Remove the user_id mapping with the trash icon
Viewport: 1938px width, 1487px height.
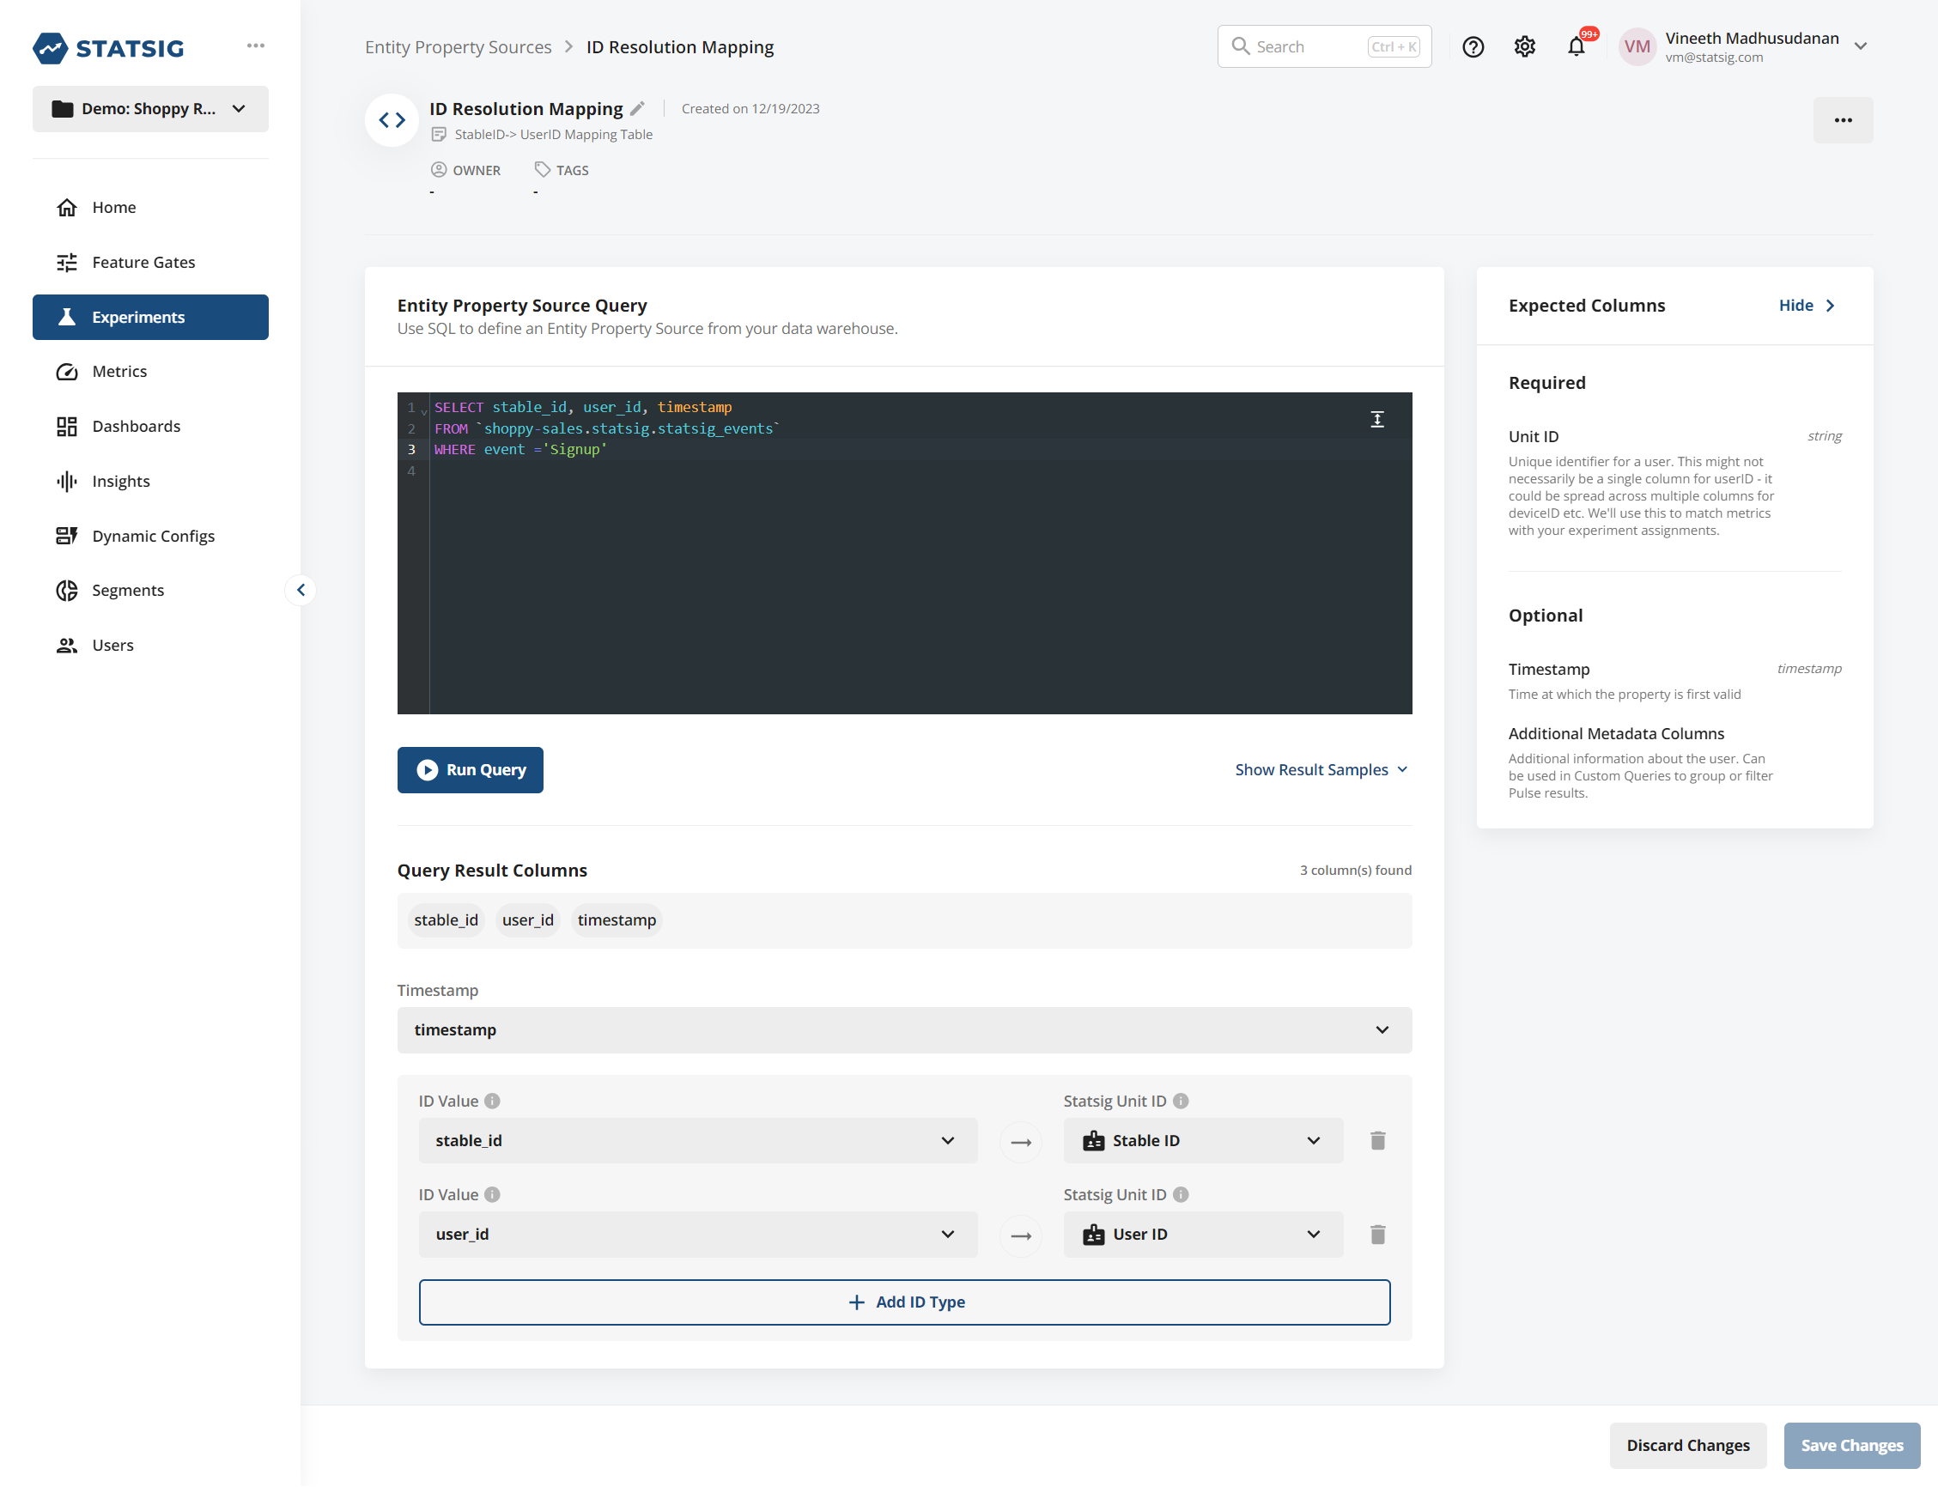pos(1376,1234)
